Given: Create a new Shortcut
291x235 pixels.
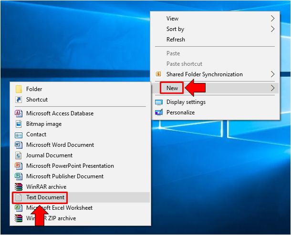Looking at the screenshot, I should pos(81,100).
